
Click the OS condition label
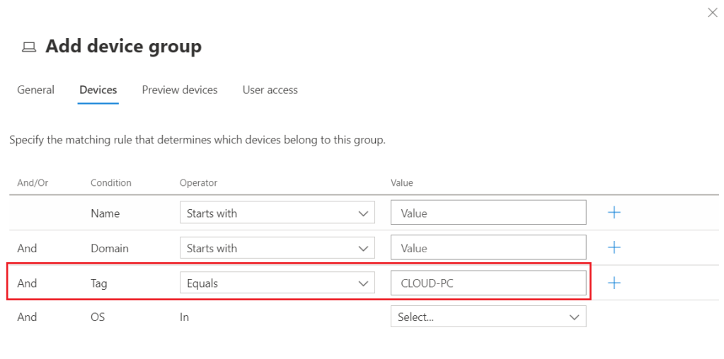click(98, 317)
